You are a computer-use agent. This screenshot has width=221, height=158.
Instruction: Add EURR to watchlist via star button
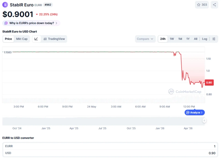click(x=202, y=5)
